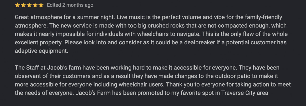The height and width of the screenshot is (106, 306).
Task: Click the second yellow rating star
Action: click(23, 5)
